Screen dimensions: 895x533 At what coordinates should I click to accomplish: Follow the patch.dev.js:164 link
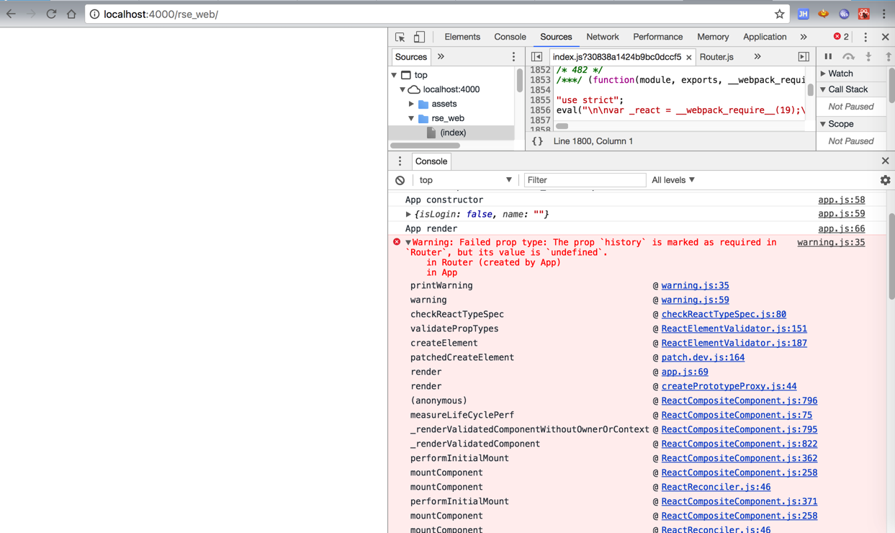(x=703, y=357)
